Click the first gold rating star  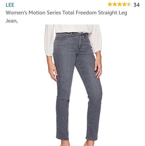point(110,4)
